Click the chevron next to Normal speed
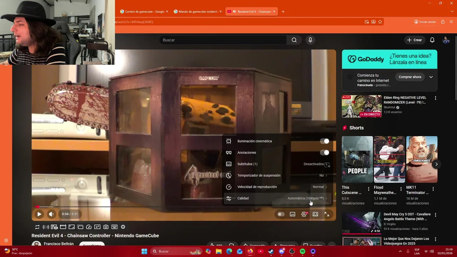Viewport: 457px width, 257px height. pyautogui.click(x=326, y=187)
